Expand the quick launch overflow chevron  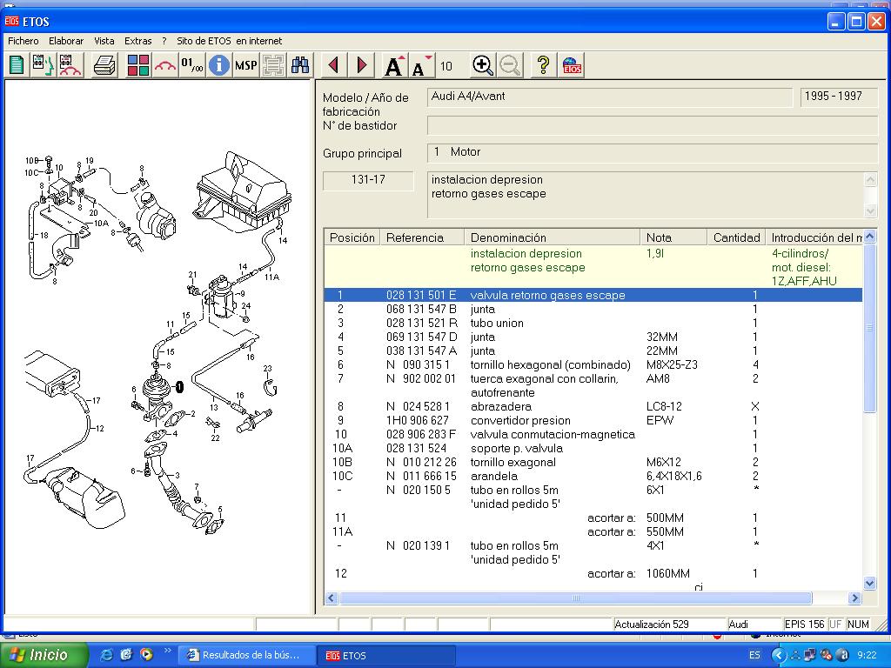tap(167, 651)
